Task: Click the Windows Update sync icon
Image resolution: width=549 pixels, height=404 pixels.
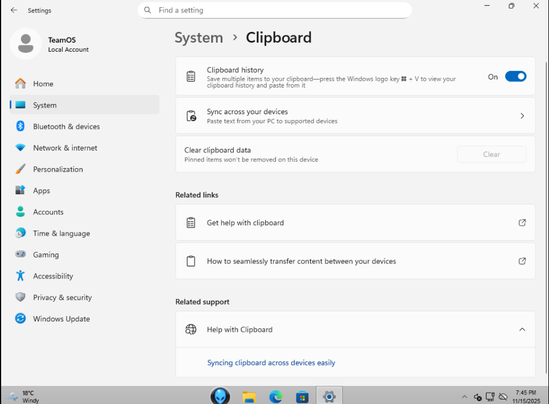Action: point(20,318)
